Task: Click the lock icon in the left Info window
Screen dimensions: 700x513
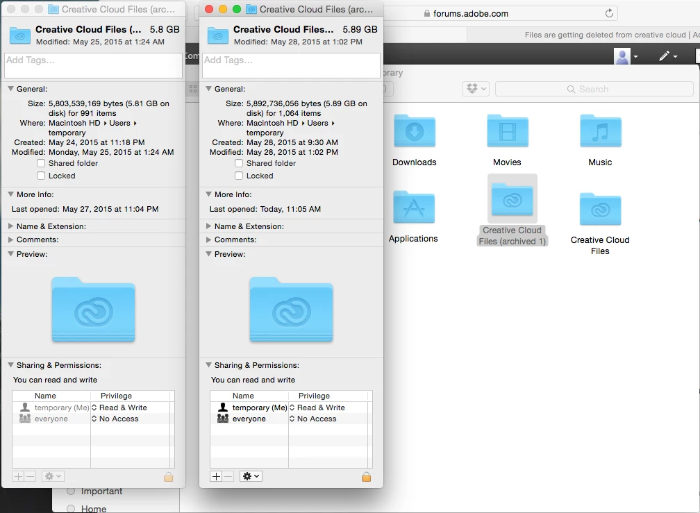Action: (168, 477)
